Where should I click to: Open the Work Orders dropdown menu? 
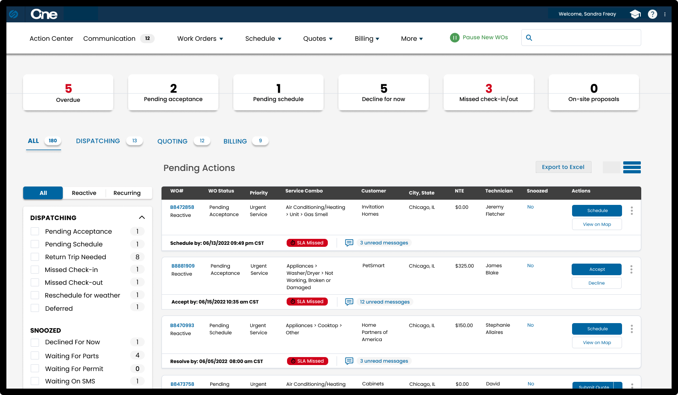(x=200, y=38)
